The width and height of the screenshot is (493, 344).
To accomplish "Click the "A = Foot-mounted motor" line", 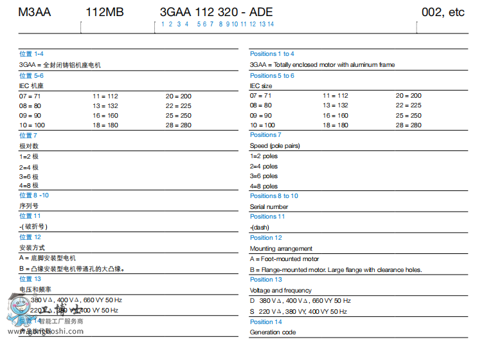I will coord(285,259).
